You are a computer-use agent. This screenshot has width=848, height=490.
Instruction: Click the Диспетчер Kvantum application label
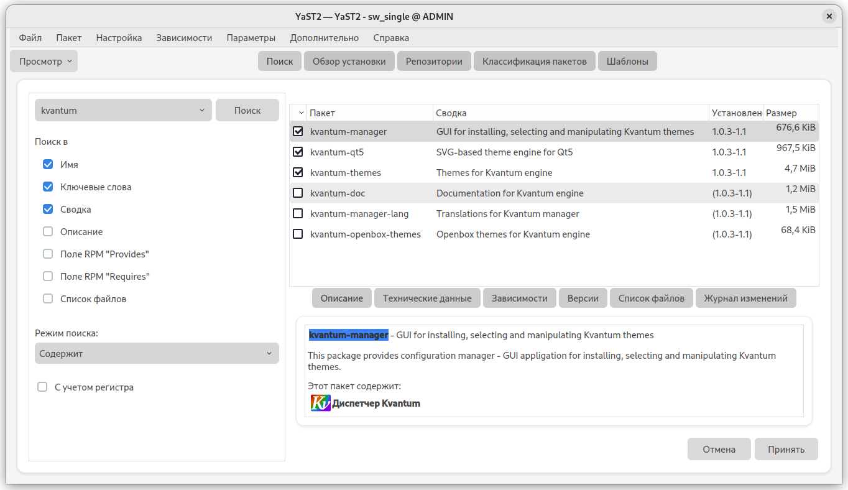click(376, 404)
